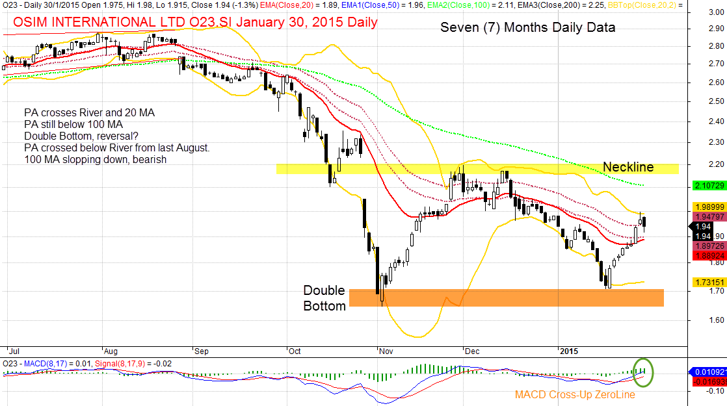The height and width of the screenshot is (406, 727).
Task: Click the green 2.10729 price tag
Action: click(709, 186)
